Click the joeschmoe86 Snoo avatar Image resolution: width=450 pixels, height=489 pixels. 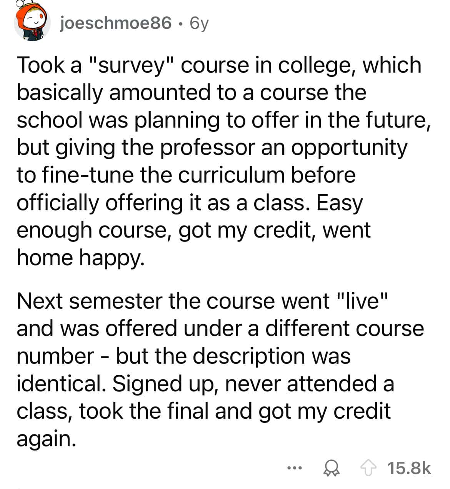click(x=32, y=23)
